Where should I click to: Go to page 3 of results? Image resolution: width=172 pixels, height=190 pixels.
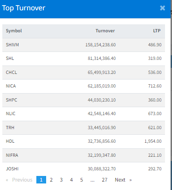pyautogui.click(x=61, y=180)
